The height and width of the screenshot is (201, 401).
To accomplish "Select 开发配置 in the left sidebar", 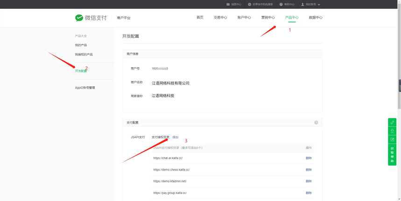I will (x=81, y=71).
